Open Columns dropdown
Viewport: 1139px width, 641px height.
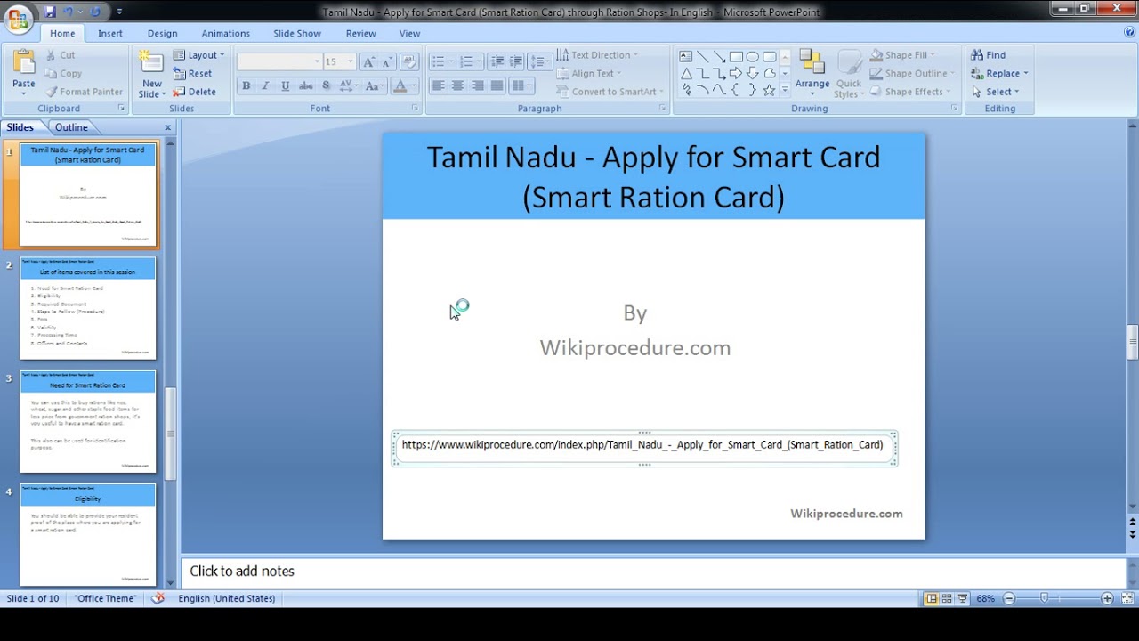[521, 85]
